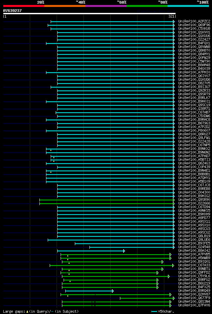Click the yellow gap symbol in the legend
The width and height of the screenshot is (212, 314).
[27, 312]
